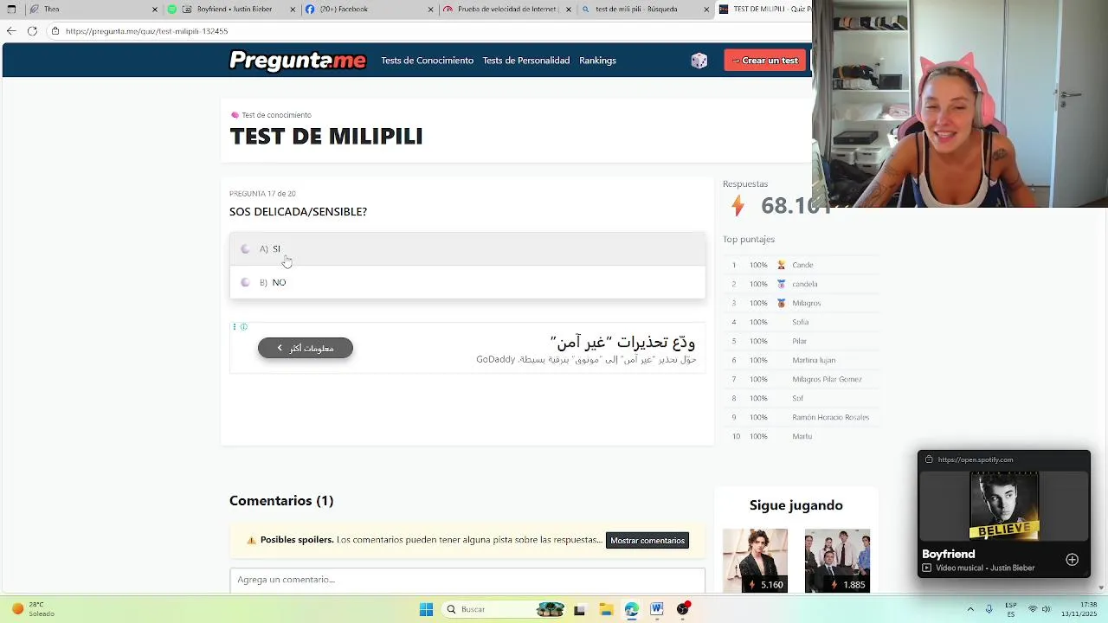Click the Justin Bieber Believe album thumbnail
The image size is (1108, 623).
pos(1004,506)
